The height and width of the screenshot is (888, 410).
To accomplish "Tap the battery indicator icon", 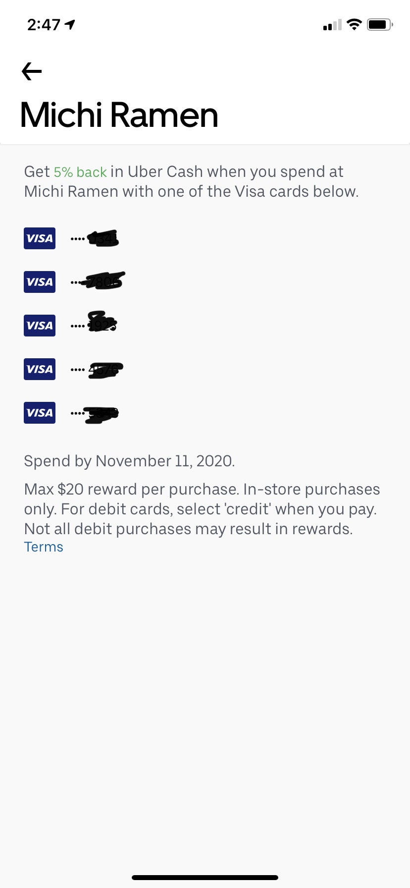I will pyautogui.click(x=380, y=24).
